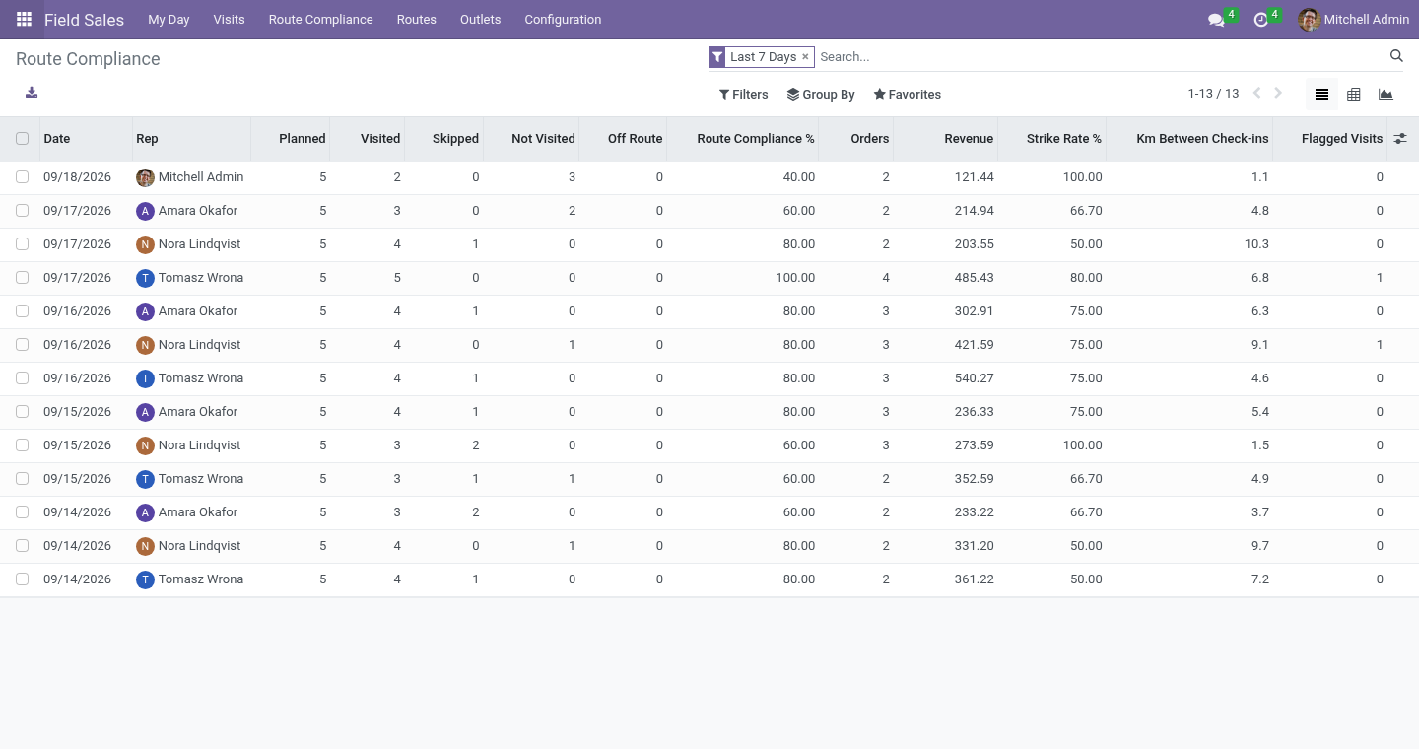Tick the 09/14/2026 Tomasz Wrona row checkbox
Viewport: 1419px width, 749px height.
pos(23,579)
